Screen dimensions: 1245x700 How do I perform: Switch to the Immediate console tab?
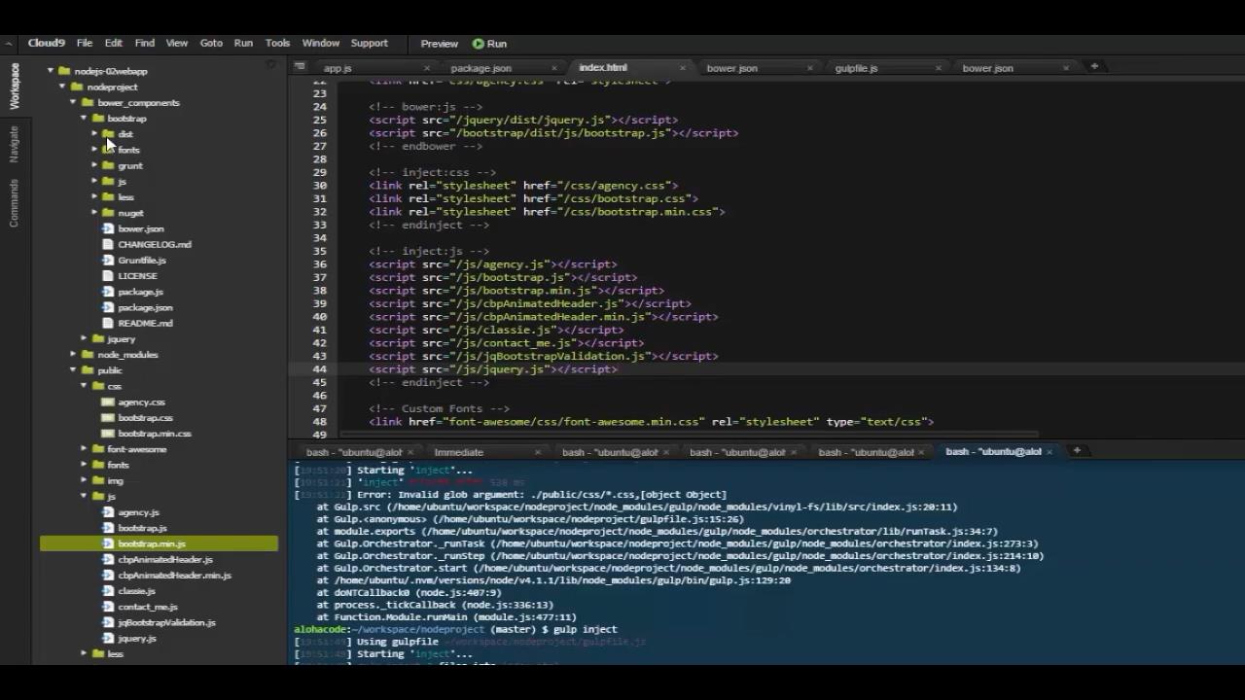point(459,452)
